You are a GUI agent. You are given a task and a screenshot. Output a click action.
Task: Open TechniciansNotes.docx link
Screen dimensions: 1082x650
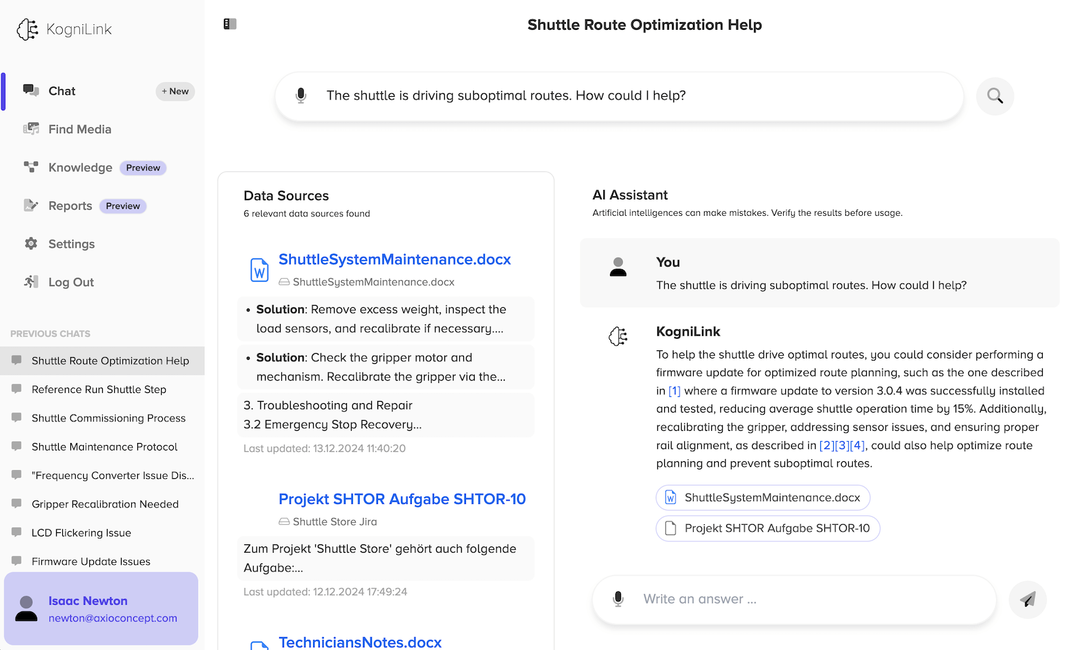pyautogui.click(x=360, y=642)
